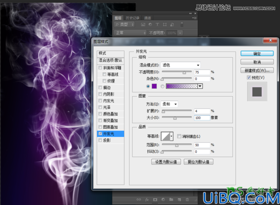Click the purple gradient preview bar
280x205 pixels.
[x=182, y=86]
